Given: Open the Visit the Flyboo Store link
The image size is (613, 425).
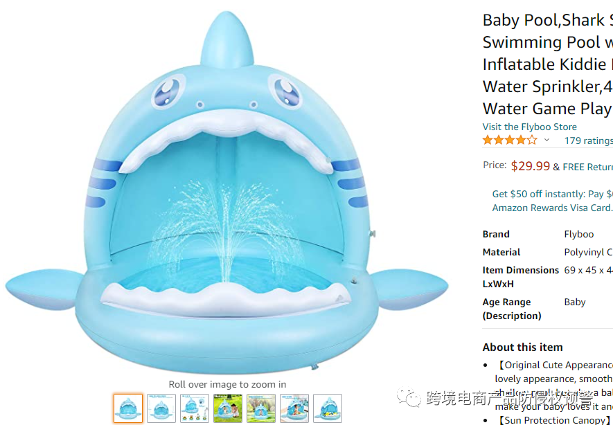Looking at the screenshot, I should click(529, 127).
